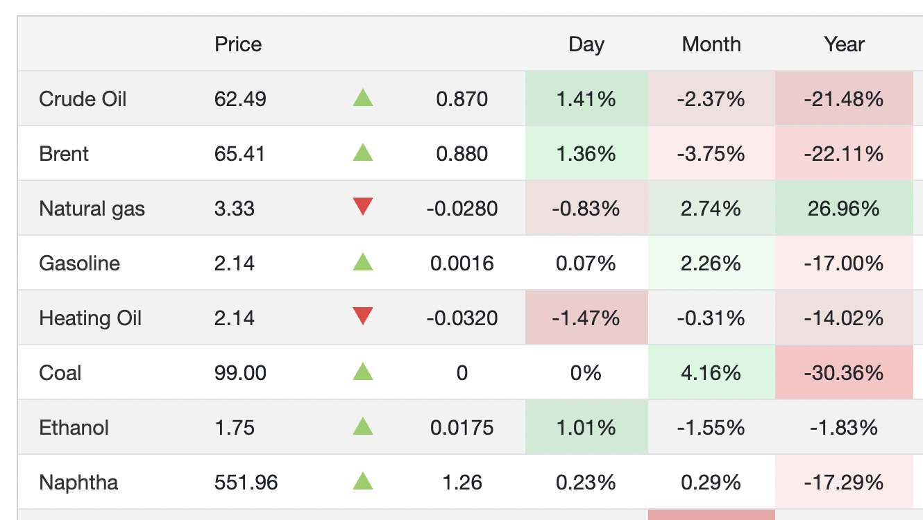Click the green up arrow in Coal row
The image size is (923, 520).
[363, 372]
